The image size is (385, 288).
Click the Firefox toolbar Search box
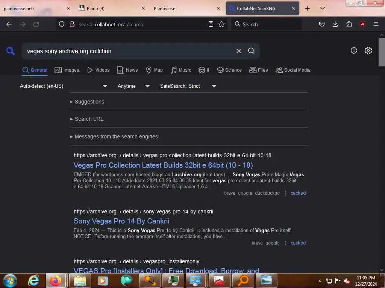click(x=267, y=24)
